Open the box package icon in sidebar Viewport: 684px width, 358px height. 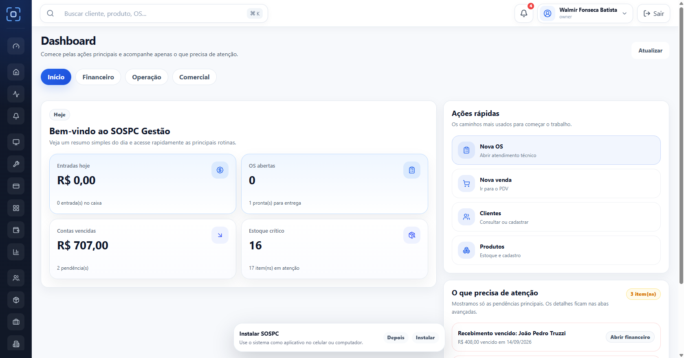coord(16,300)
